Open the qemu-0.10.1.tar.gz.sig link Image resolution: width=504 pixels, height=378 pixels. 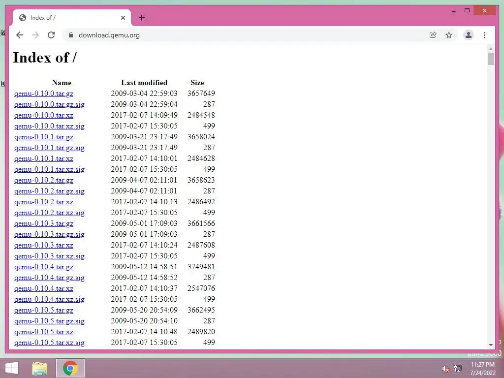tap(49, 148)
